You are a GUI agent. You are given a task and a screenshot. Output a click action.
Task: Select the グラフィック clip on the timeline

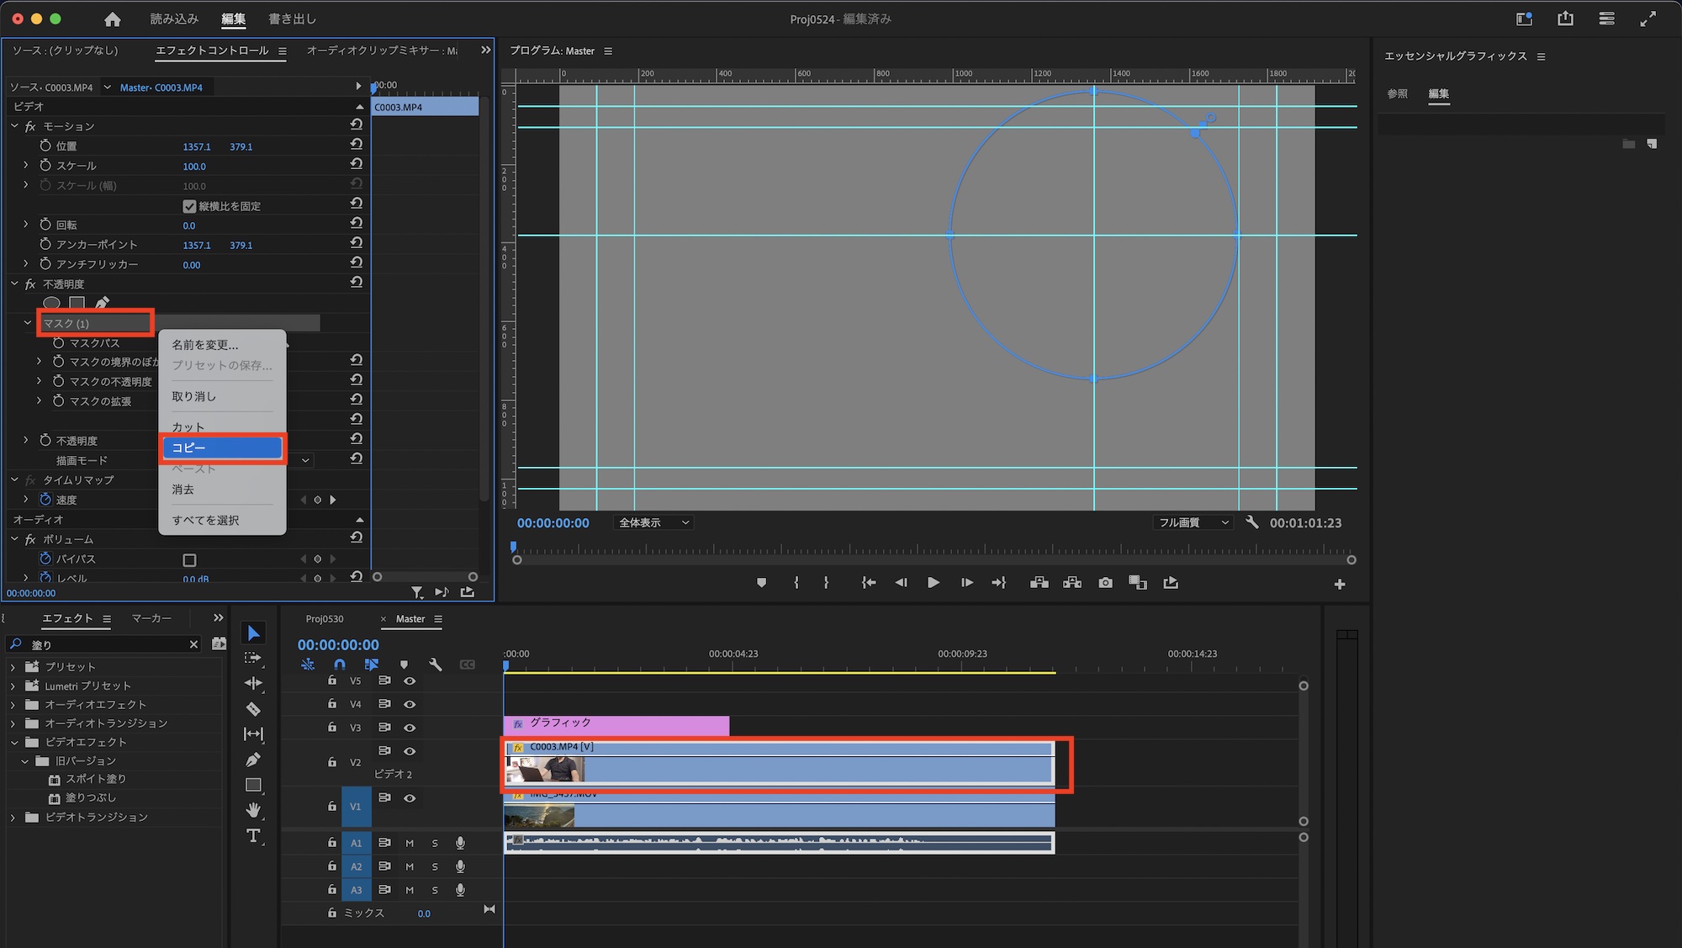[x=616, y=723]
